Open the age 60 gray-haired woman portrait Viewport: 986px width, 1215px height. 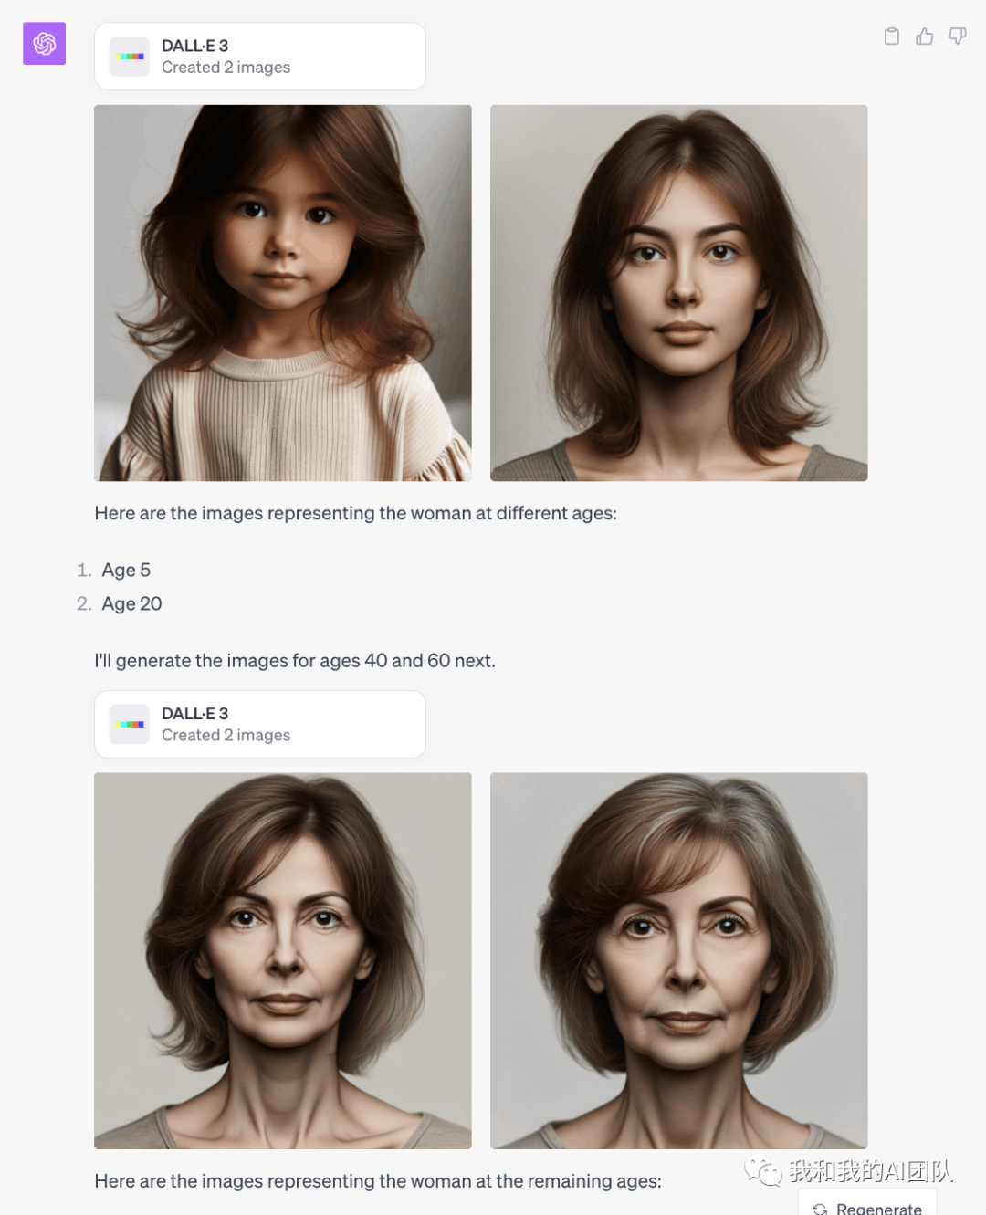pyautogui.click(x=679, y=961)
